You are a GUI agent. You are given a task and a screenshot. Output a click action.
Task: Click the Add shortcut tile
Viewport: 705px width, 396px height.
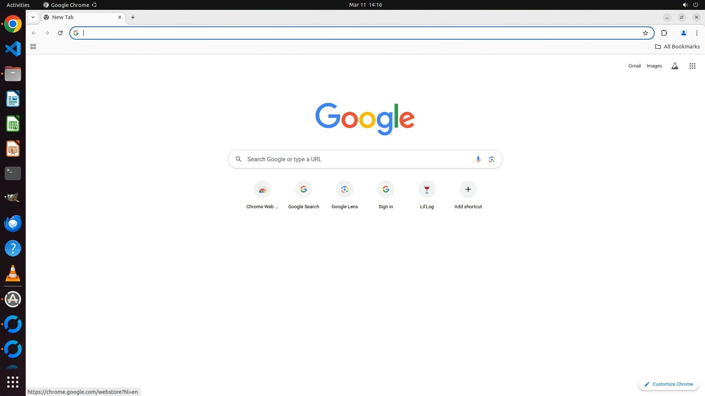point(468,190)
